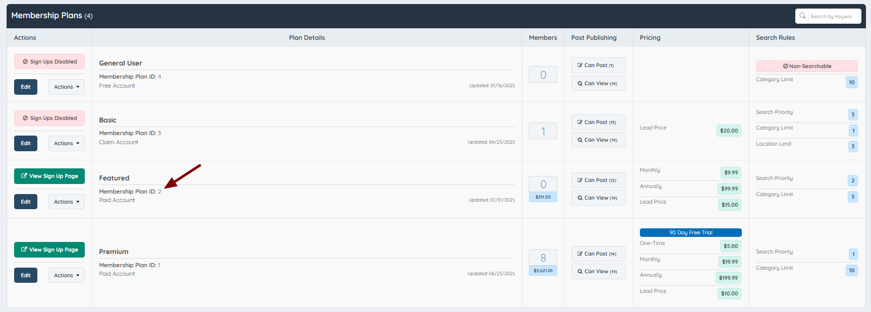Open Actions dropdown for General User
The image size is (871, 312).
click(x=67, y=87)
